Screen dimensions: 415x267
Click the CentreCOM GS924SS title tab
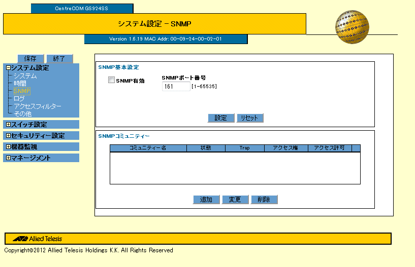[x=82, y=9]
